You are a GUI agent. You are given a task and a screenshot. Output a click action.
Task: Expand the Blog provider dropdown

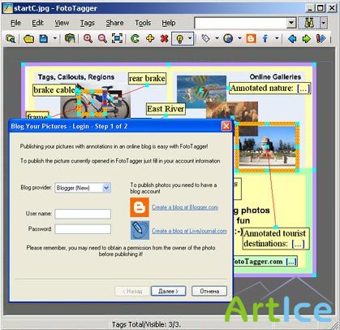pyautogui.click(x=106, y=188)
